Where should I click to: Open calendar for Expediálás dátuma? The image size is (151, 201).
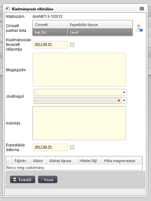click(x=72, y=147)
